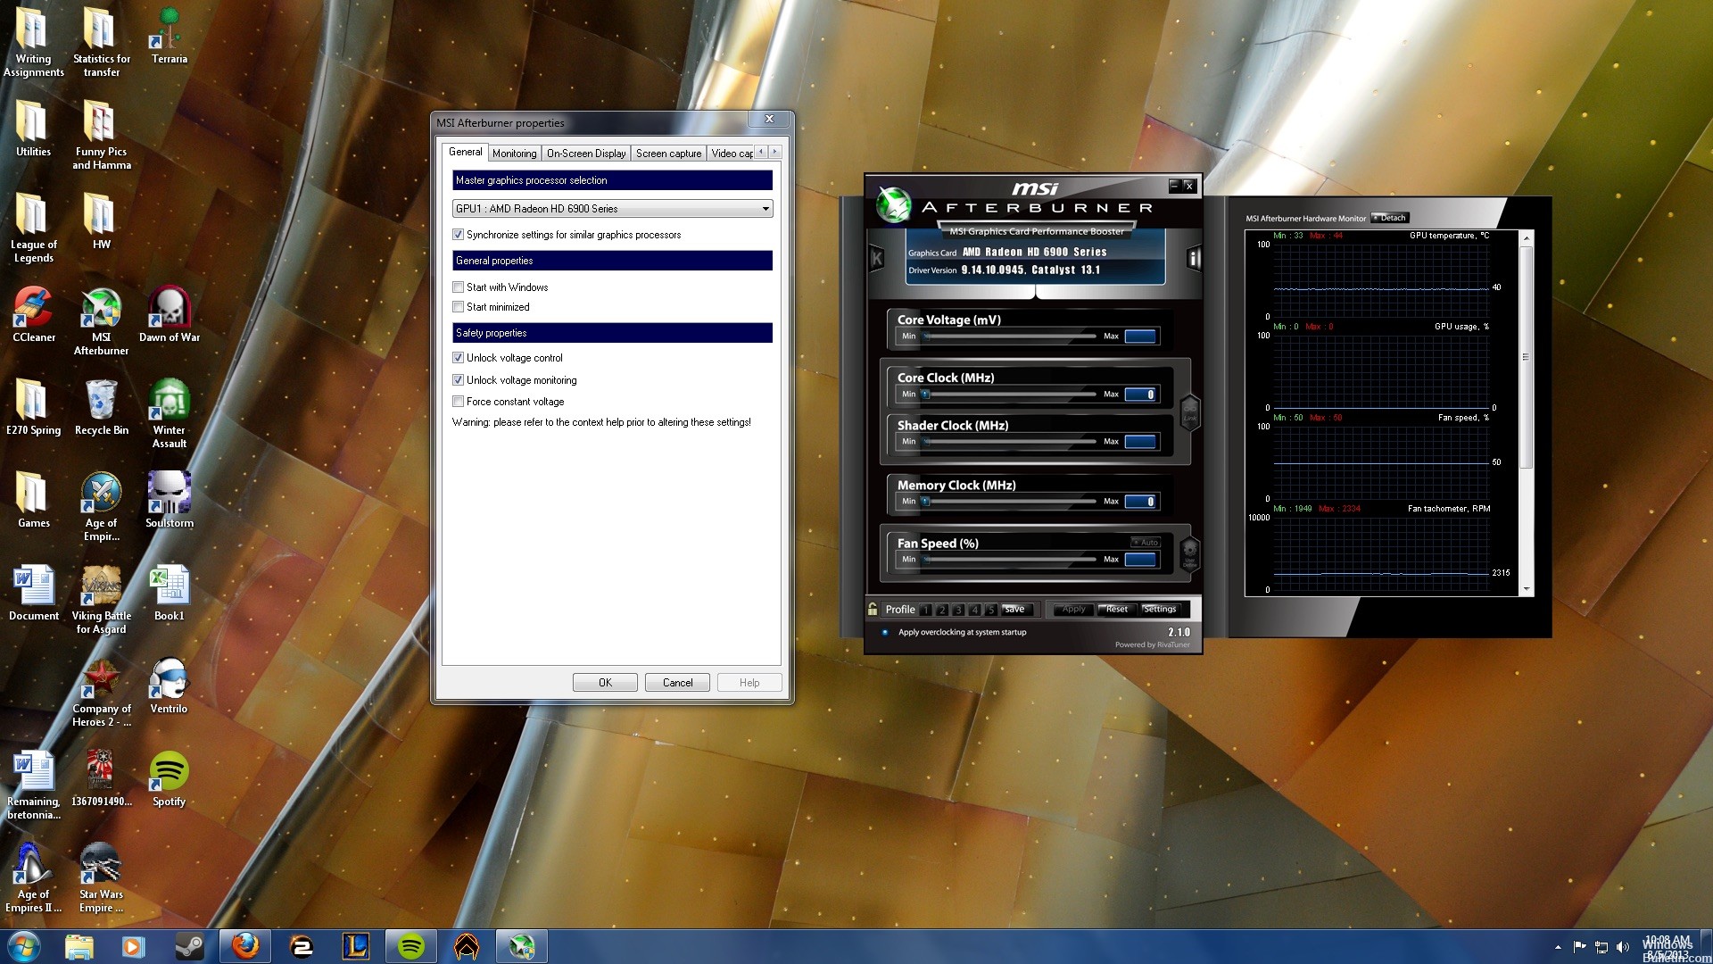Open the information panel i button
Viewport: 1713px width, 964px height.
[1194, 259]
